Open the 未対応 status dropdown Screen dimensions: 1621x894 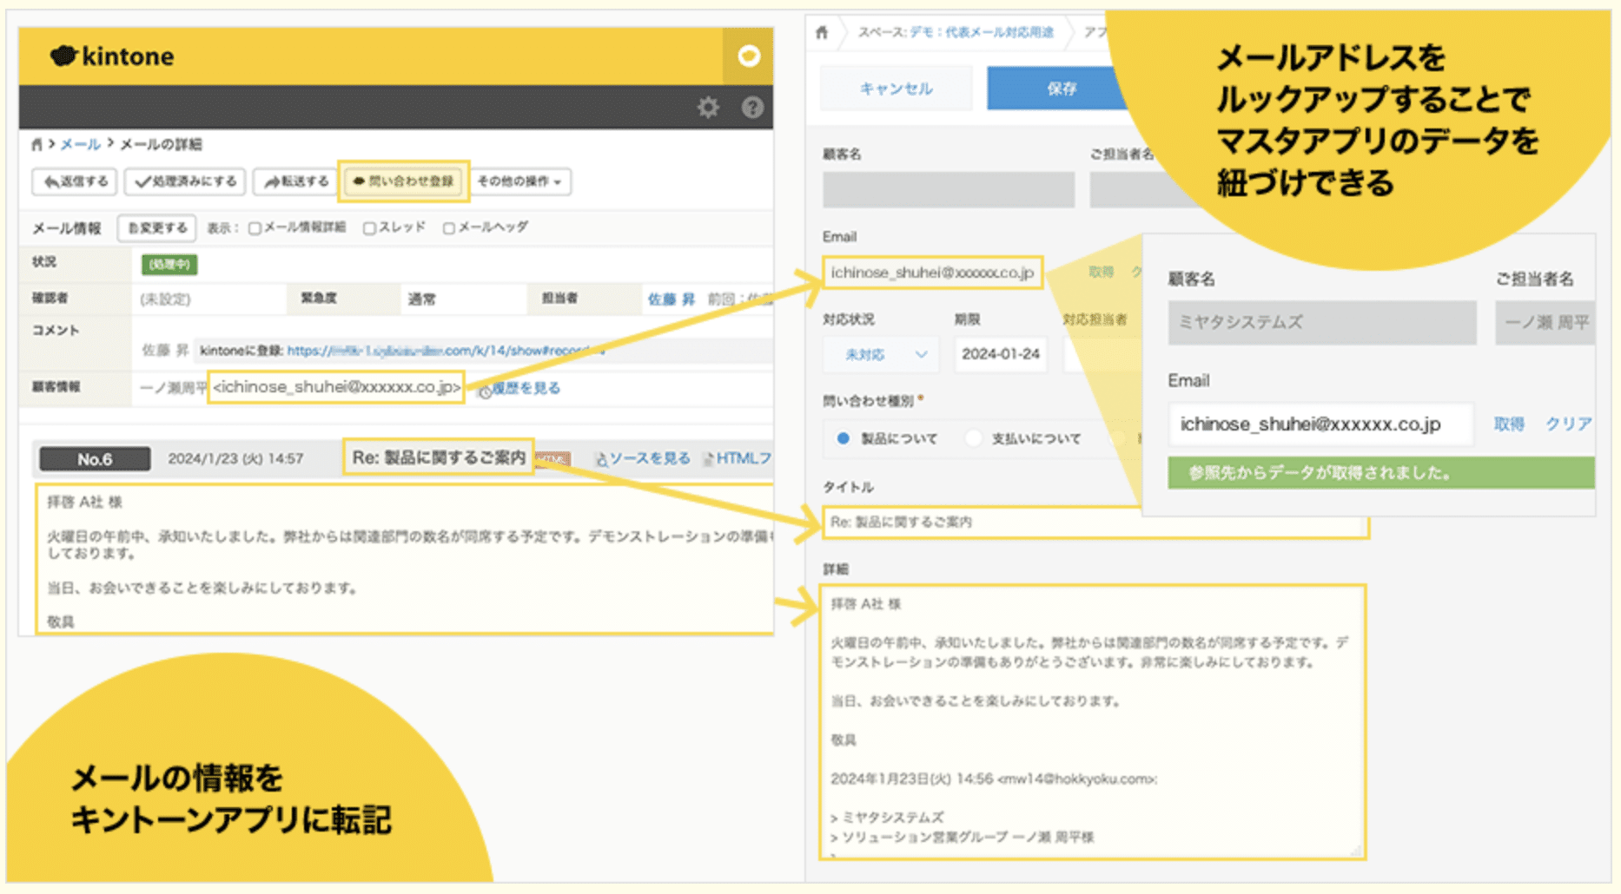coord(881,354)
